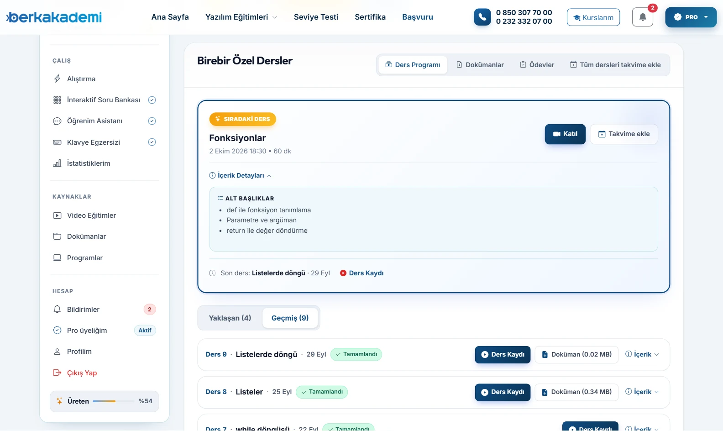Switch to the Ders Programı tab
The image size is (723, 431).
(x=413, y=65)
